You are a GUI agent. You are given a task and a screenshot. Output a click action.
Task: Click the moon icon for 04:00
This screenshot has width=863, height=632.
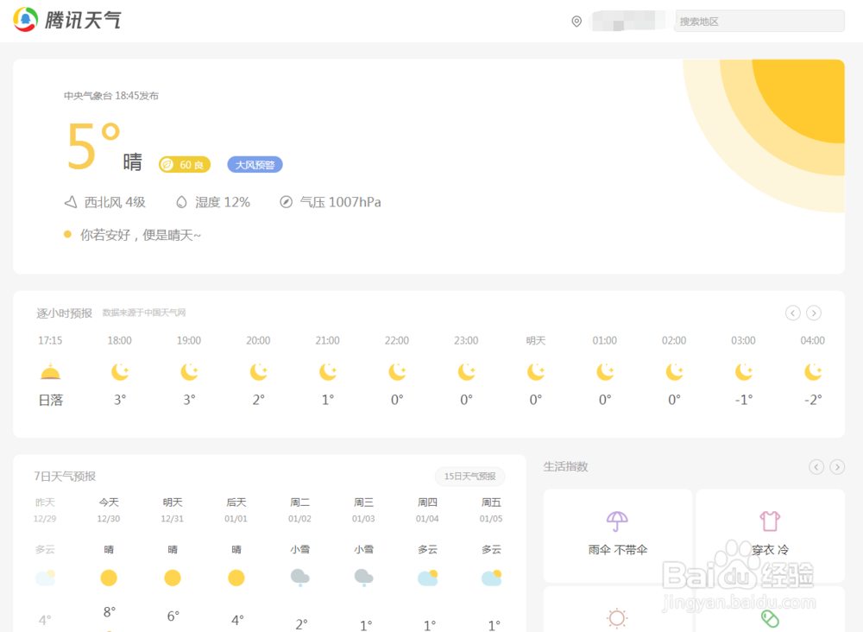click(x=813, y=372)
